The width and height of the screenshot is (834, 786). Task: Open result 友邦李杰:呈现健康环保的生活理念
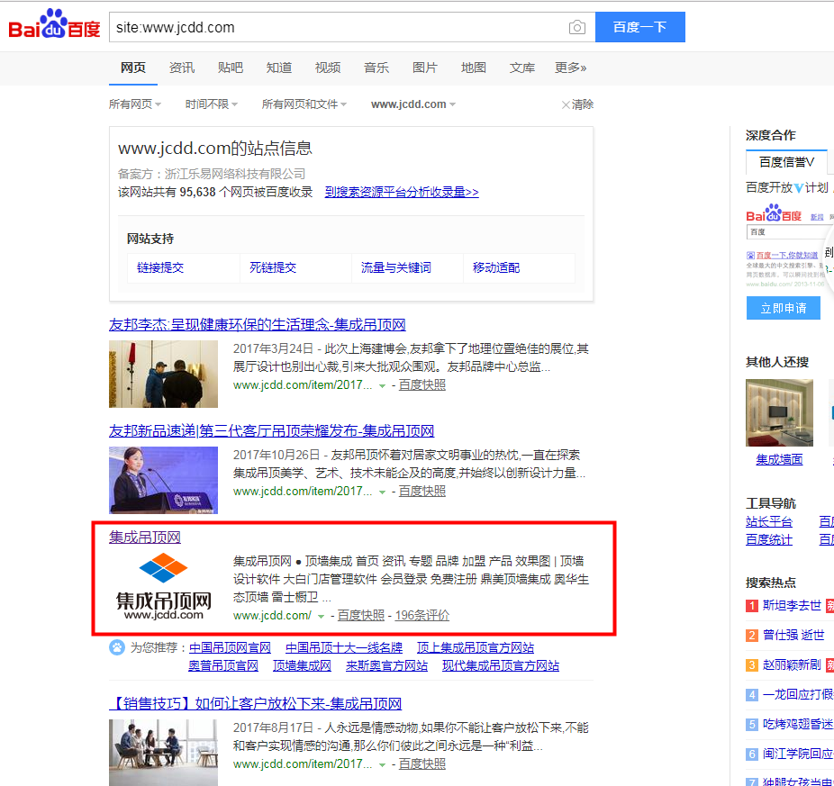click(x=258, y=325)
